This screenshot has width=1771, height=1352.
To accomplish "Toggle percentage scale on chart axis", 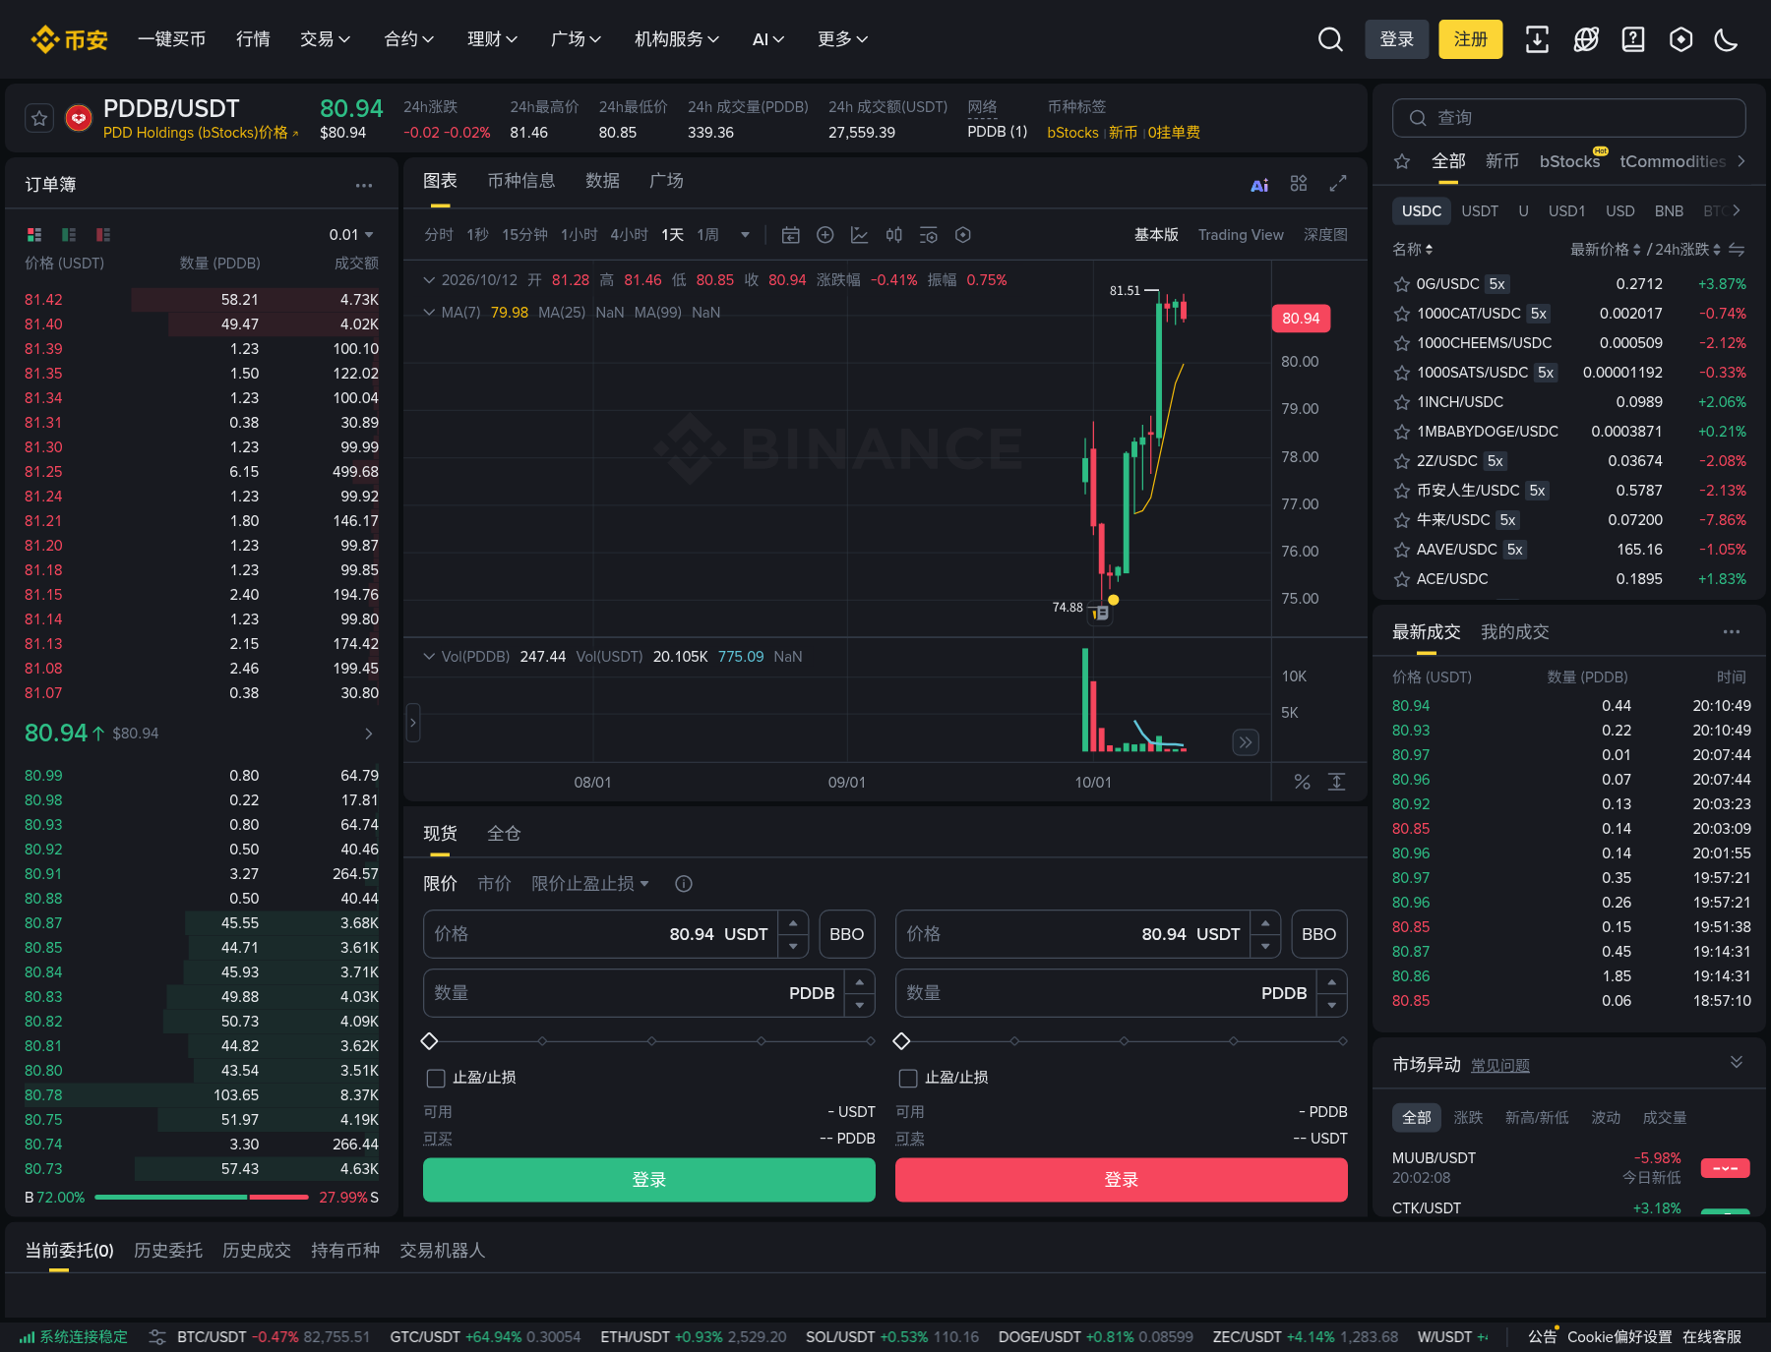I will pyautogui.click(x=1302, y=782).
